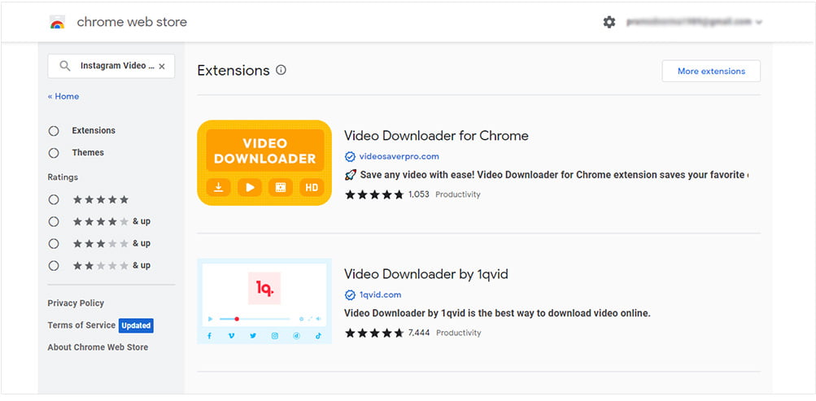816x401 pixels.
Task: Click the info icon beside Extensions heading
Action: (x=281, y=70)
